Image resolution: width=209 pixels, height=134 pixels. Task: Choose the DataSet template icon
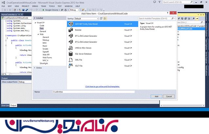point(70,30)
